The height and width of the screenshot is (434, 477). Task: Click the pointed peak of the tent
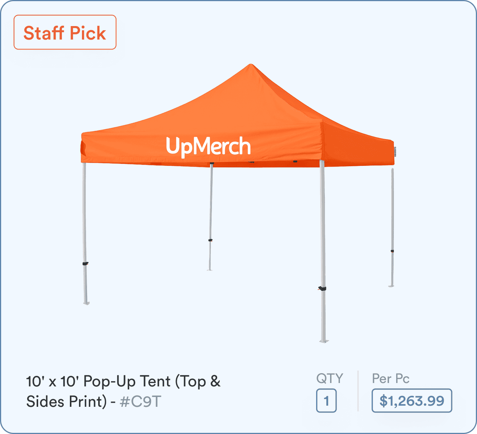(251, 66)
